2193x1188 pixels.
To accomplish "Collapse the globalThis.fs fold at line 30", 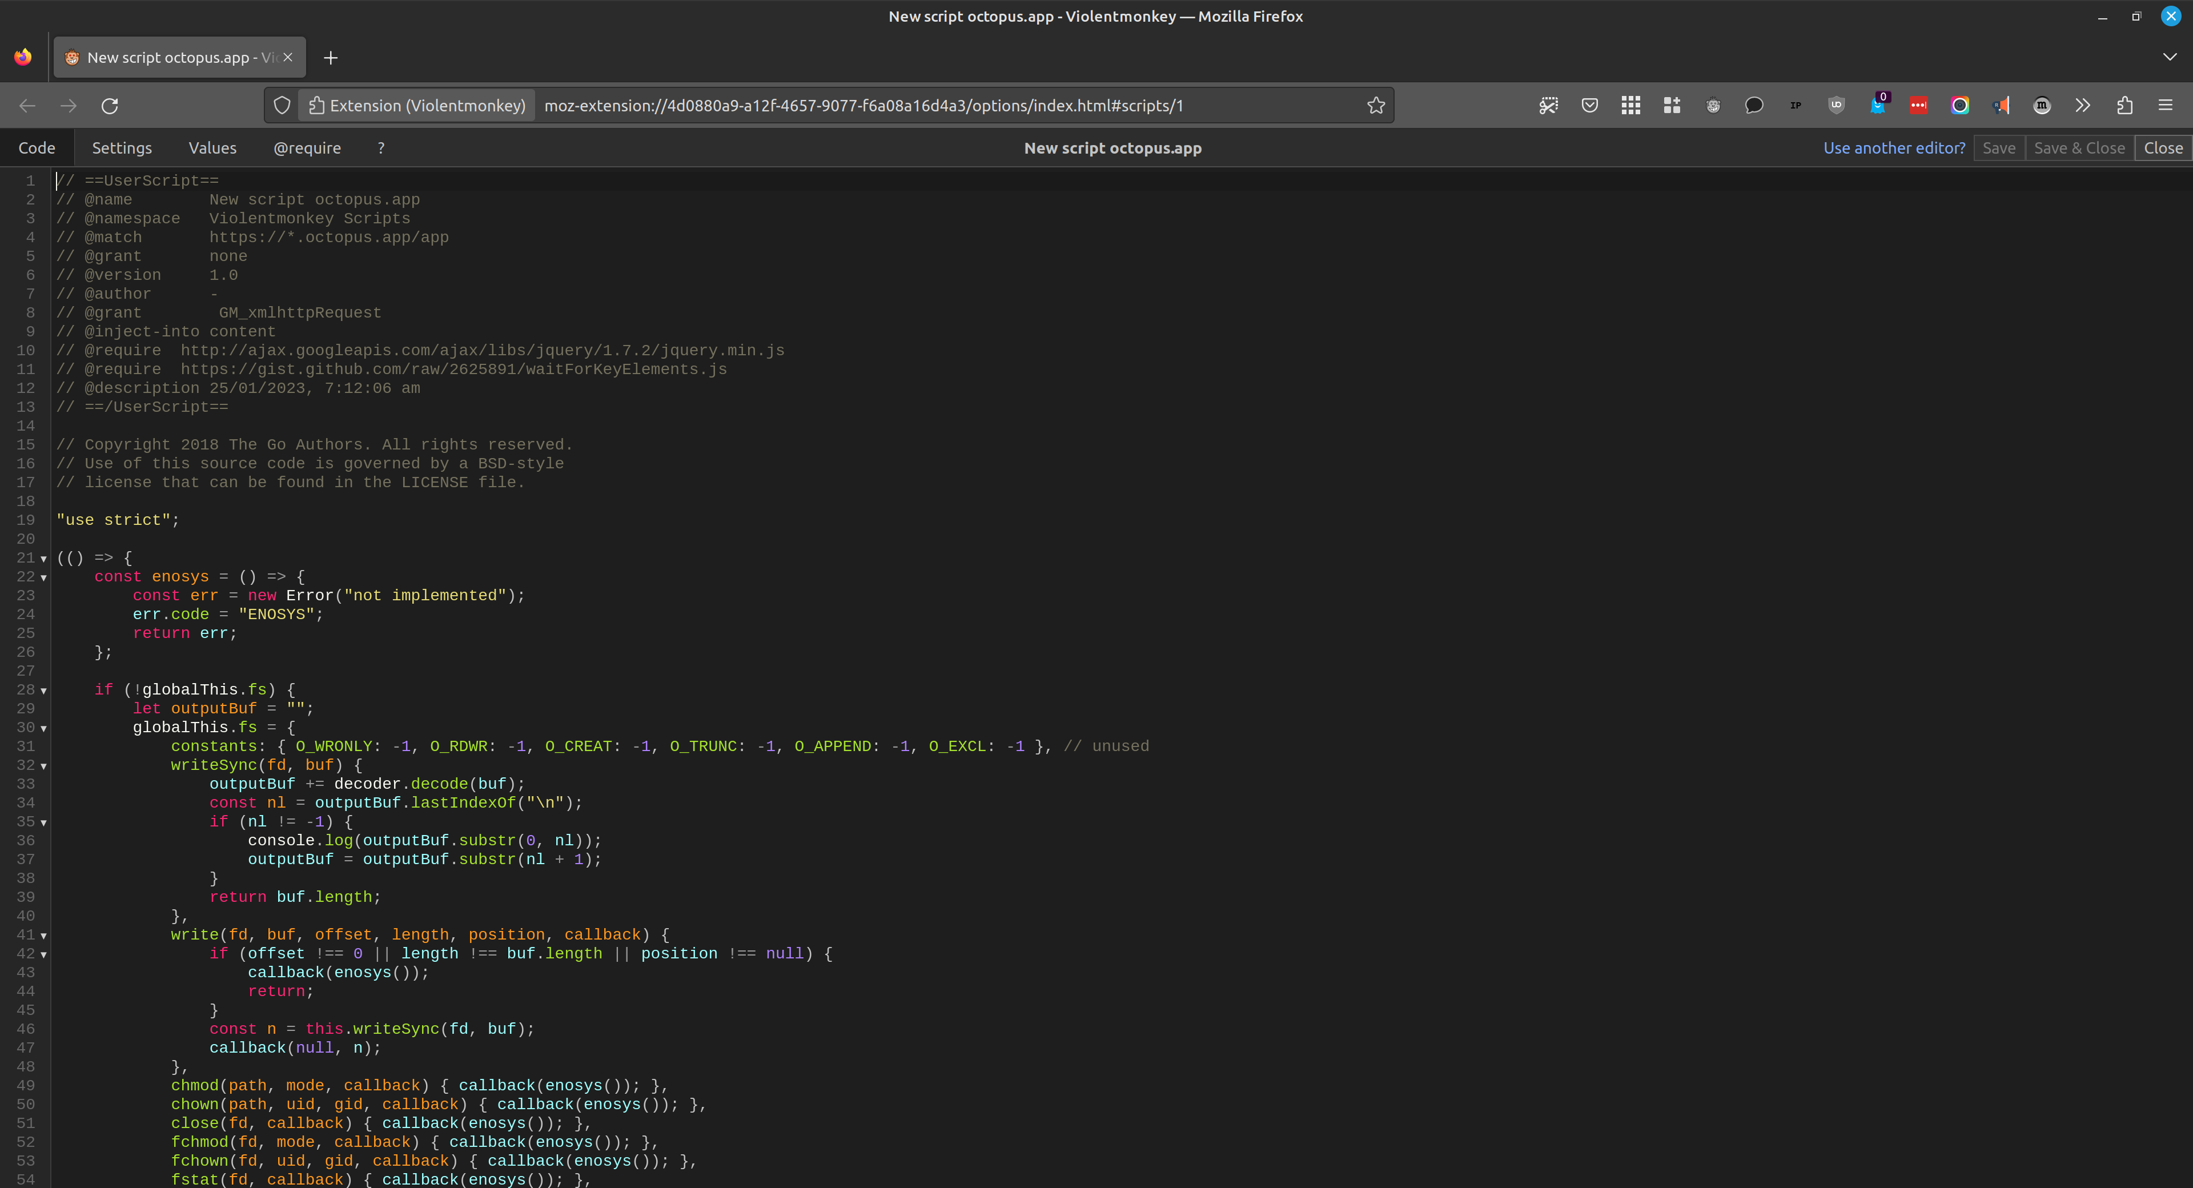I will [43, 728].
